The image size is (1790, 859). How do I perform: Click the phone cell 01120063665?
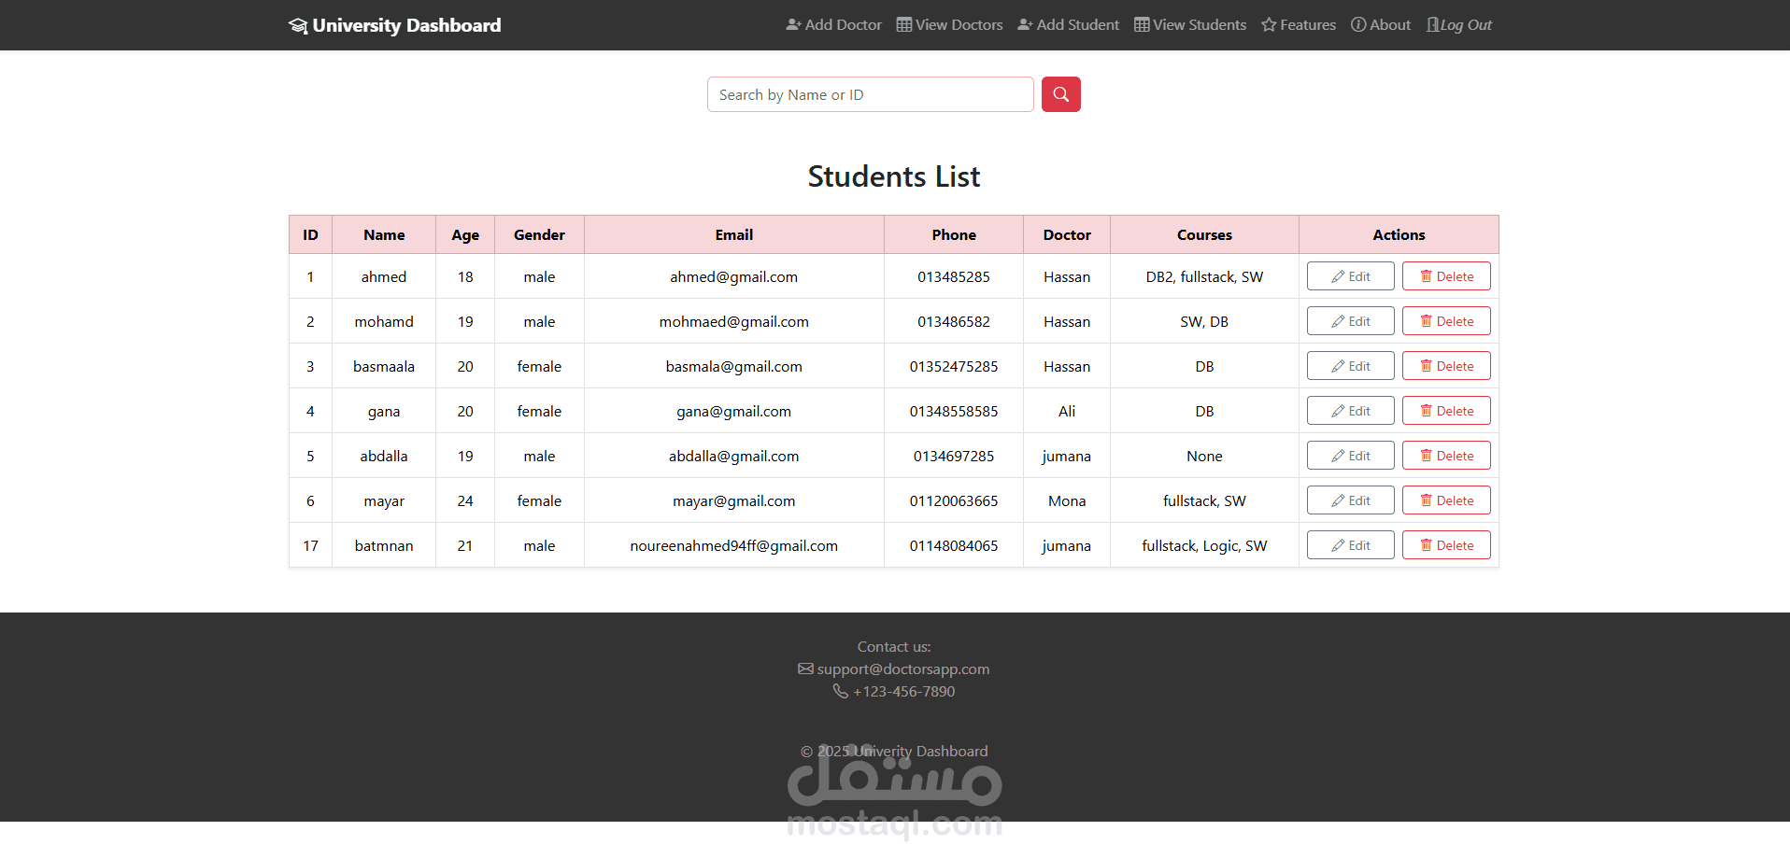click(x=954, y=500)
